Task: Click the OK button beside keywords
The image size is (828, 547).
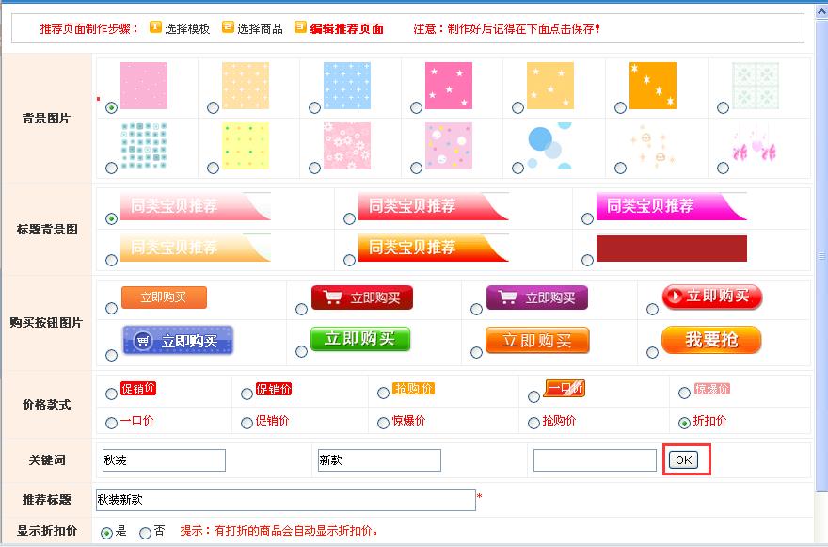Action: coord(683,459)
